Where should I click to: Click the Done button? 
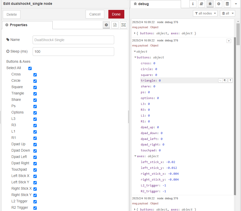click(x=116, y=14)
